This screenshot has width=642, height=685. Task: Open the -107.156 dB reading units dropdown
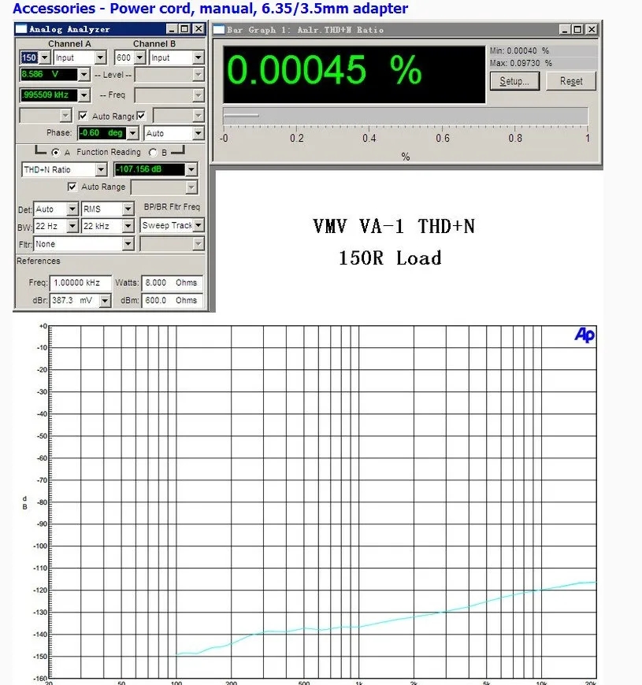[191, 169]
